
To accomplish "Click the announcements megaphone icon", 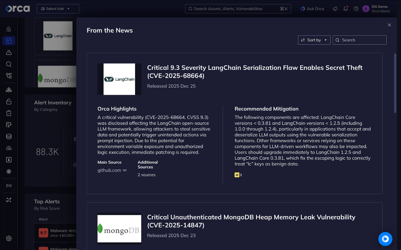I will pos(335,9).
